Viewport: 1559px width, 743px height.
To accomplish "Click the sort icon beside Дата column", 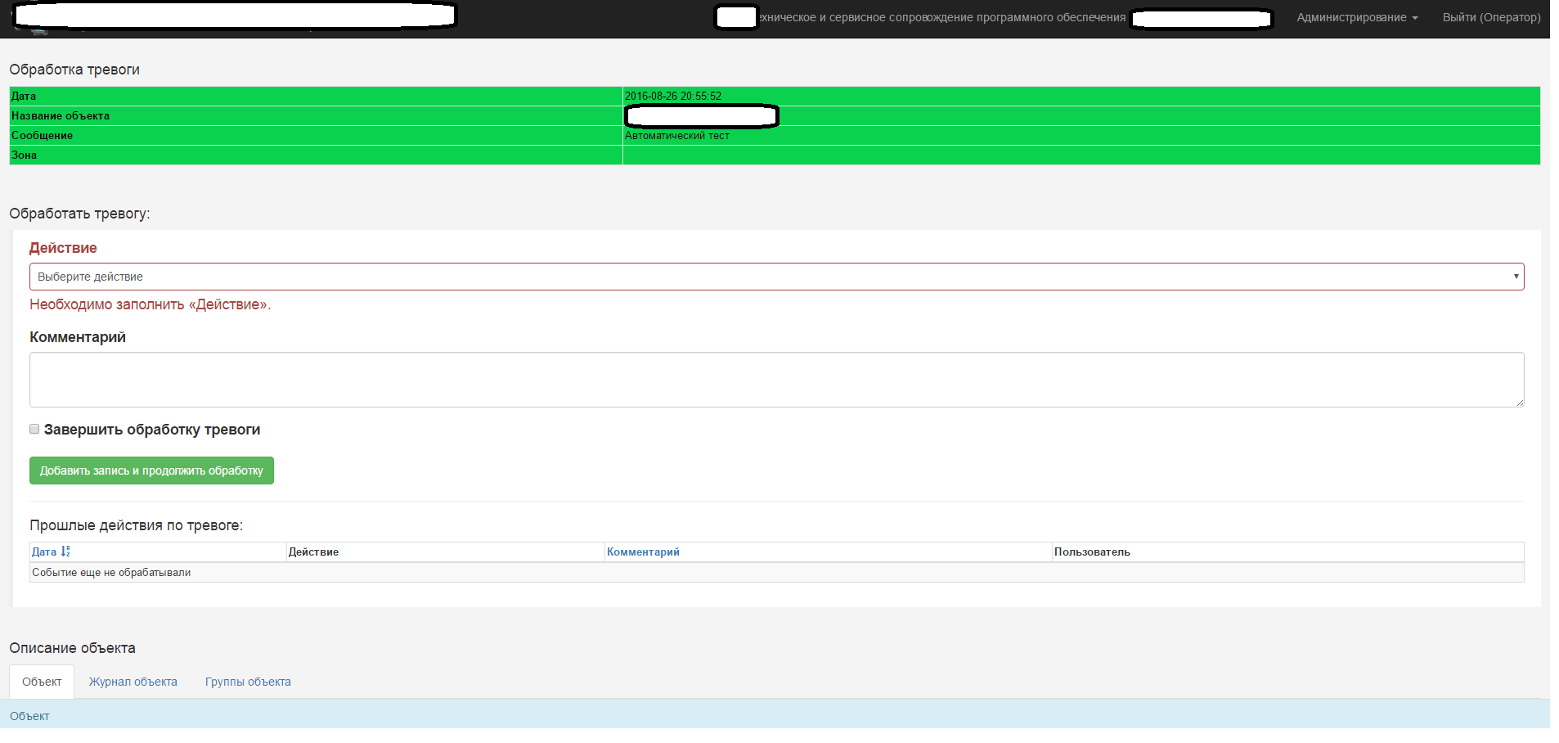I will pyautogui.click(x=65, y=552).
